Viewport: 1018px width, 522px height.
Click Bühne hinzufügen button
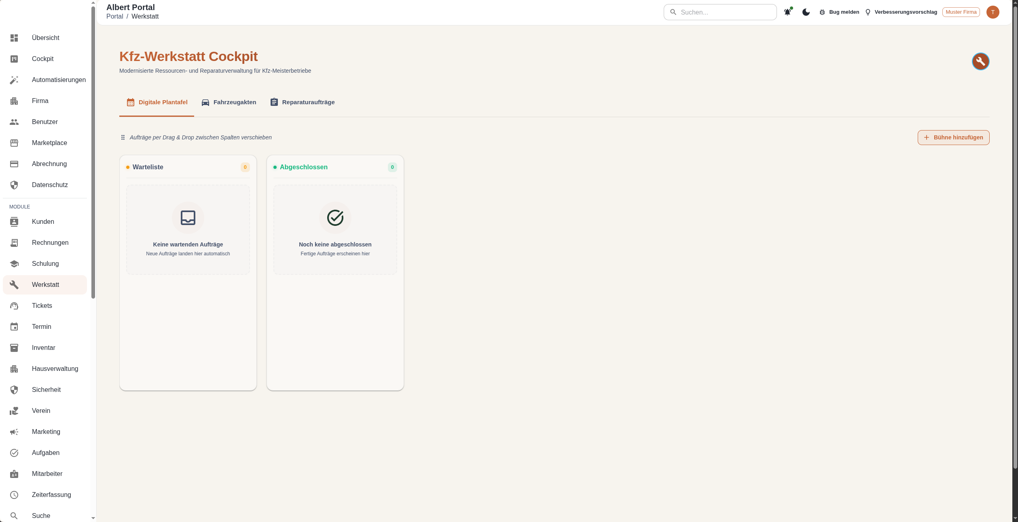pos(954,137)
